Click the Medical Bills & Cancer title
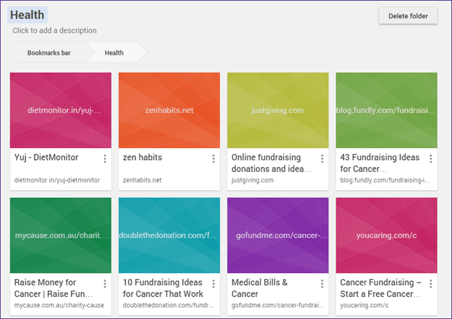 tap(260, 288)
